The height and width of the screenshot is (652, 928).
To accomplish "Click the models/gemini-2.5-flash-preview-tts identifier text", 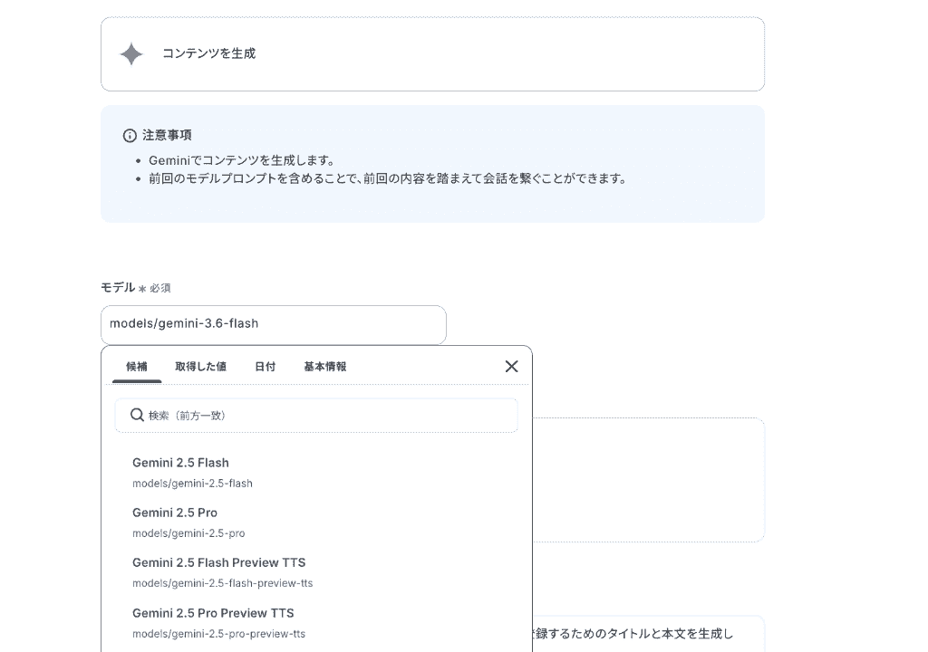I will click(223, 583).
